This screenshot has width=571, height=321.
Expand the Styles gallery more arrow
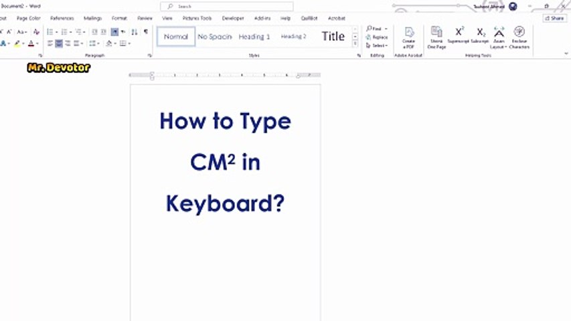click(355, 43)
